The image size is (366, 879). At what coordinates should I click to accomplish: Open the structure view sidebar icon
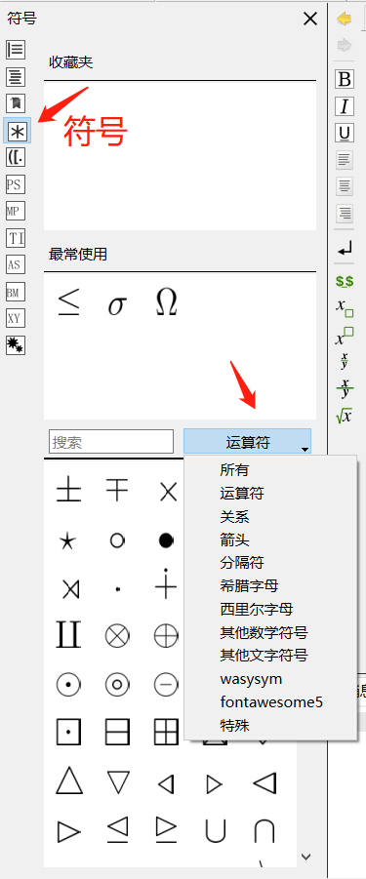16,50
